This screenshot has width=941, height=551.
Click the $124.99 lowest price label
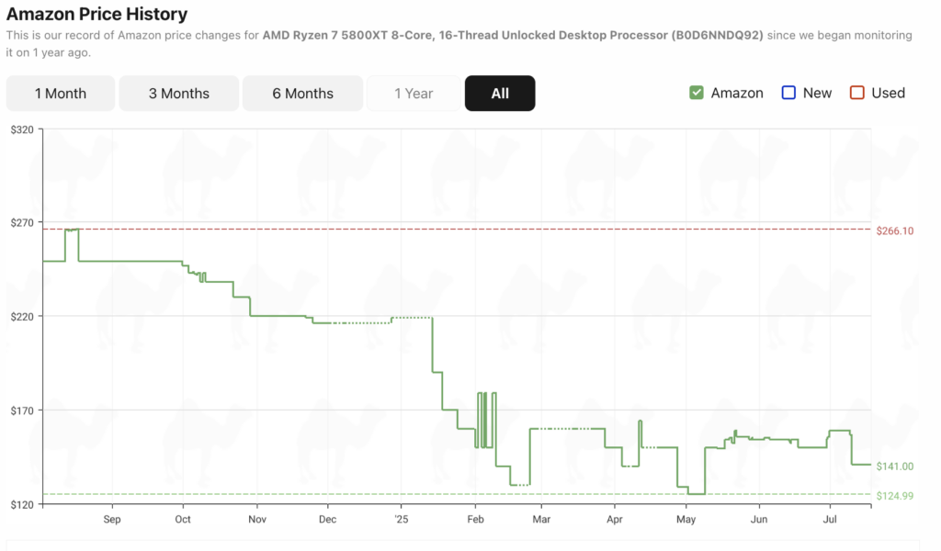point(895,496)
